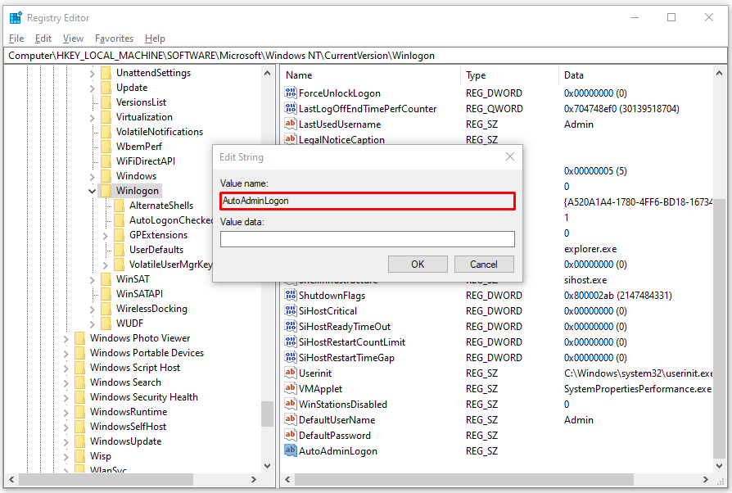Click the AlternateShells folder icon
732x493 pixels.
120,206
